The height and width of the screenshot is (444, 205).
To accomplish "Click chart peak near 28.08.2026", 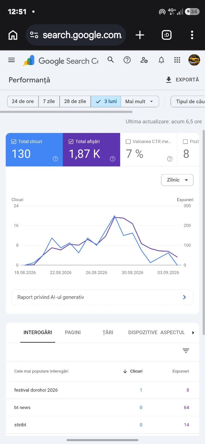I will (x=114, y=216).
